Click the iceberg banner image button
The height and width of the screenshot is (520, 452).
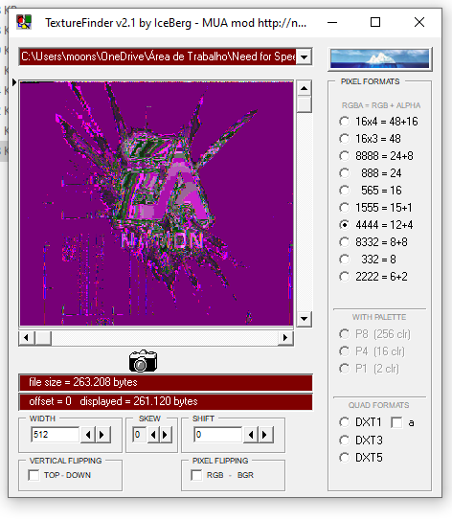(380, 58)
